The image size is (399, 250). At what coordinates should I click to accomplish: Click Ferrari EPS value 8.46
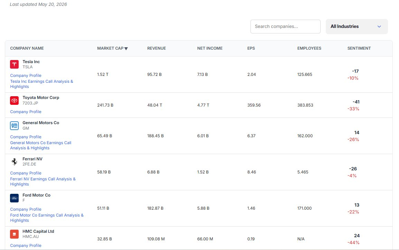click(x=252, y=172)
